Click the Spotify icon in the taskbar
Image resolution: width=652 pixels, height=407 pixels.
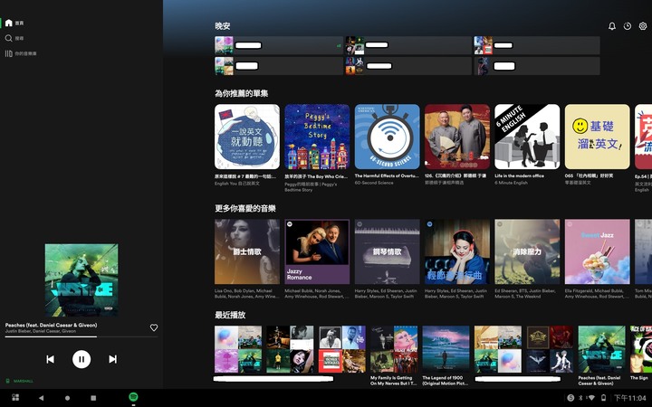pos(133,397)
